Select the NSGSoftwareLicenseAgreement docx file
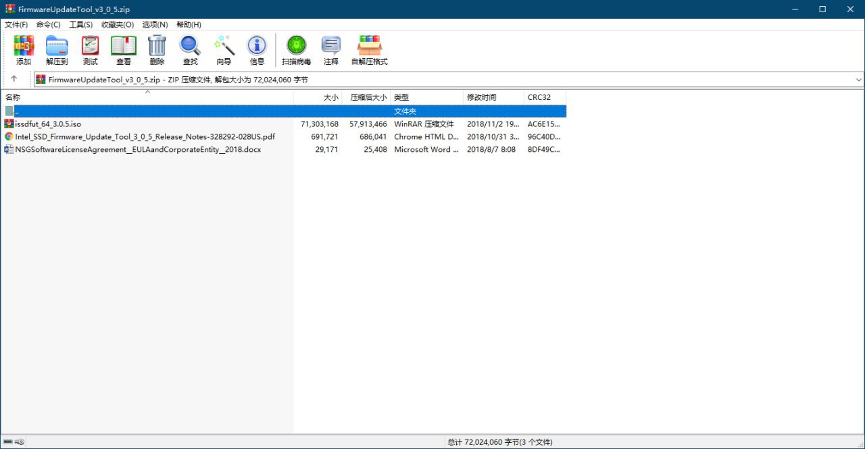Image resolution: width=865 pixels, height=449 pixels. (x=138, y=150)
